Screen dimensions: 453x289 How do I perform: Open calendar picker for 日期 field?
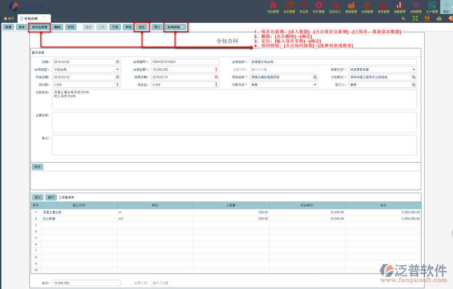[x=118, y=62]
